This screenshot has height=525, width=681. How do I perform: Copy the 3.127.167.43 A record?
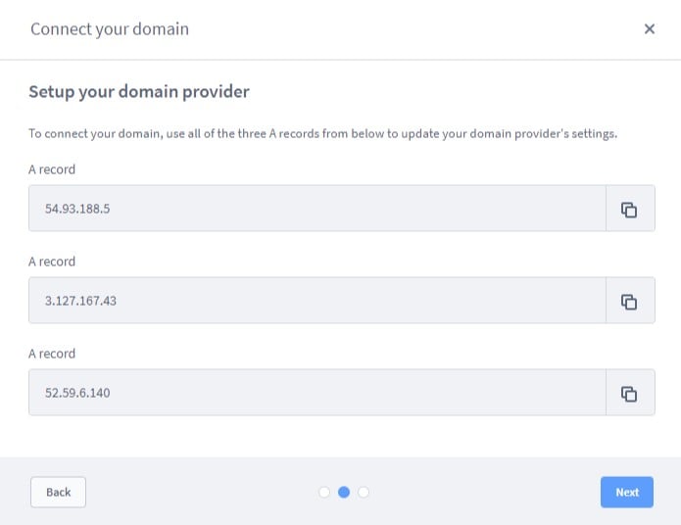[630, 301]
